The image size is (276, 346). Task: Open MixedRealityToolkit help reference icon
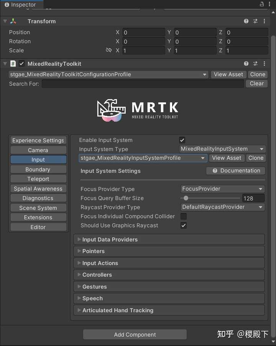[246, 64]
